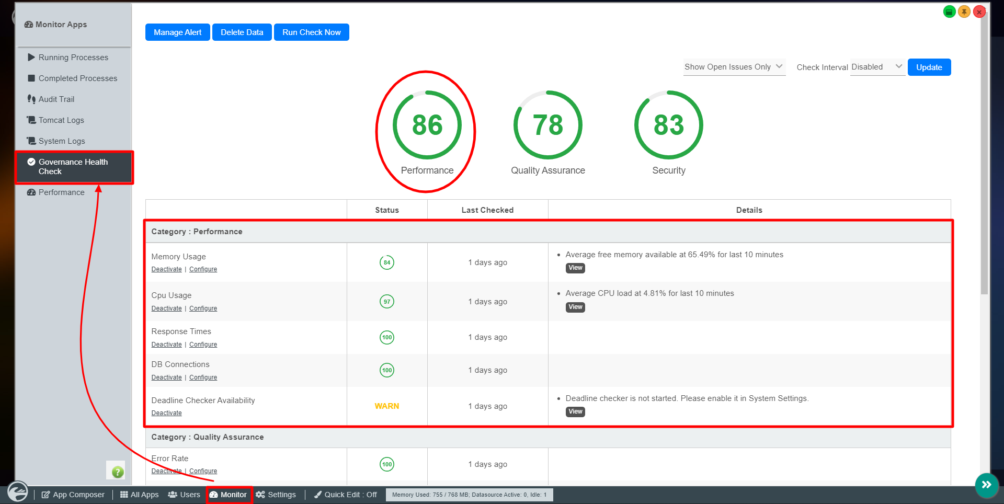Open the Show Open Issues Only dropdown

click(x=734, y=67)
